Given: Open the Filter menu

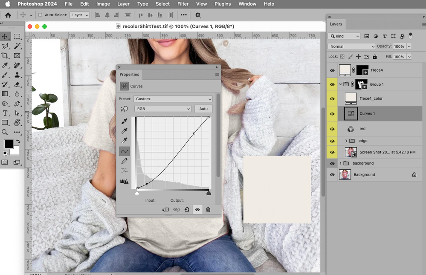Looking at the screenshot, I should coord(183,4).
